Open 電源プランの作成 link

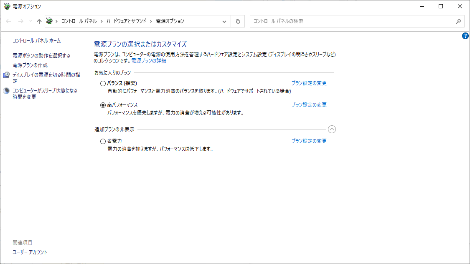coord(30,65)
